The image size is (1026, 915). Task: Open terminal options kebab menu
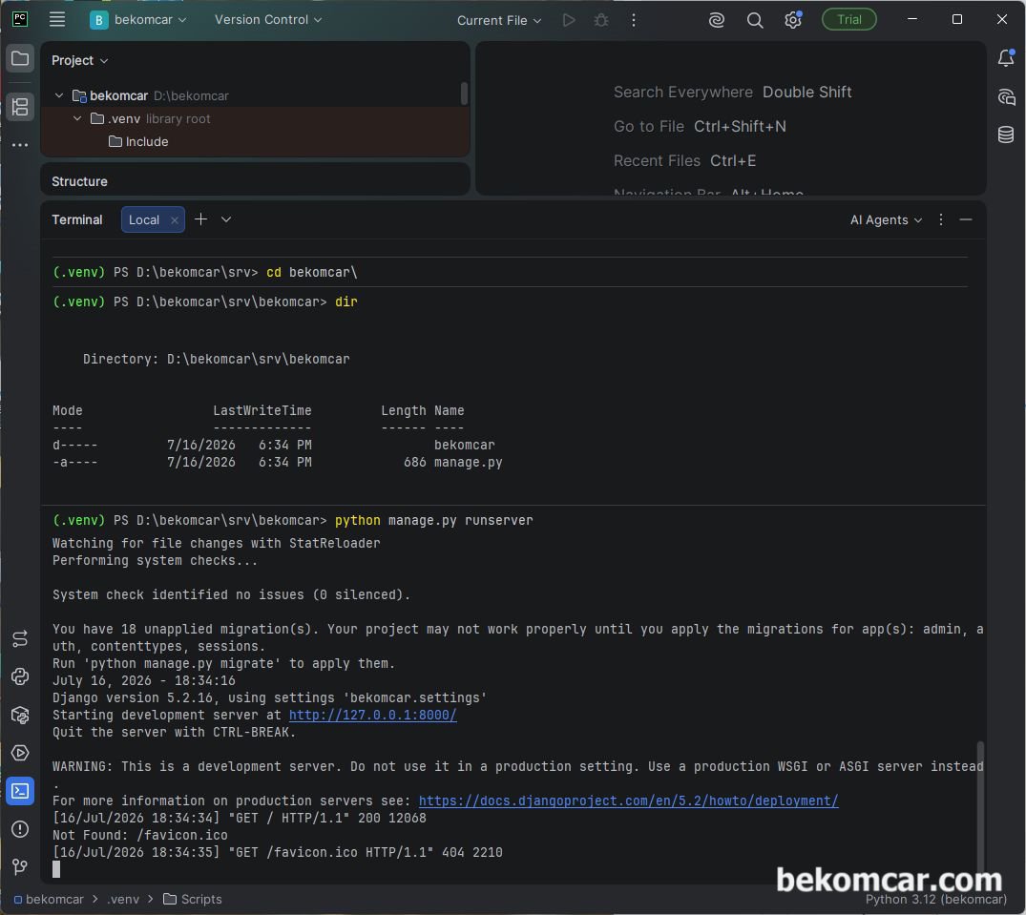tap(941, 219)
